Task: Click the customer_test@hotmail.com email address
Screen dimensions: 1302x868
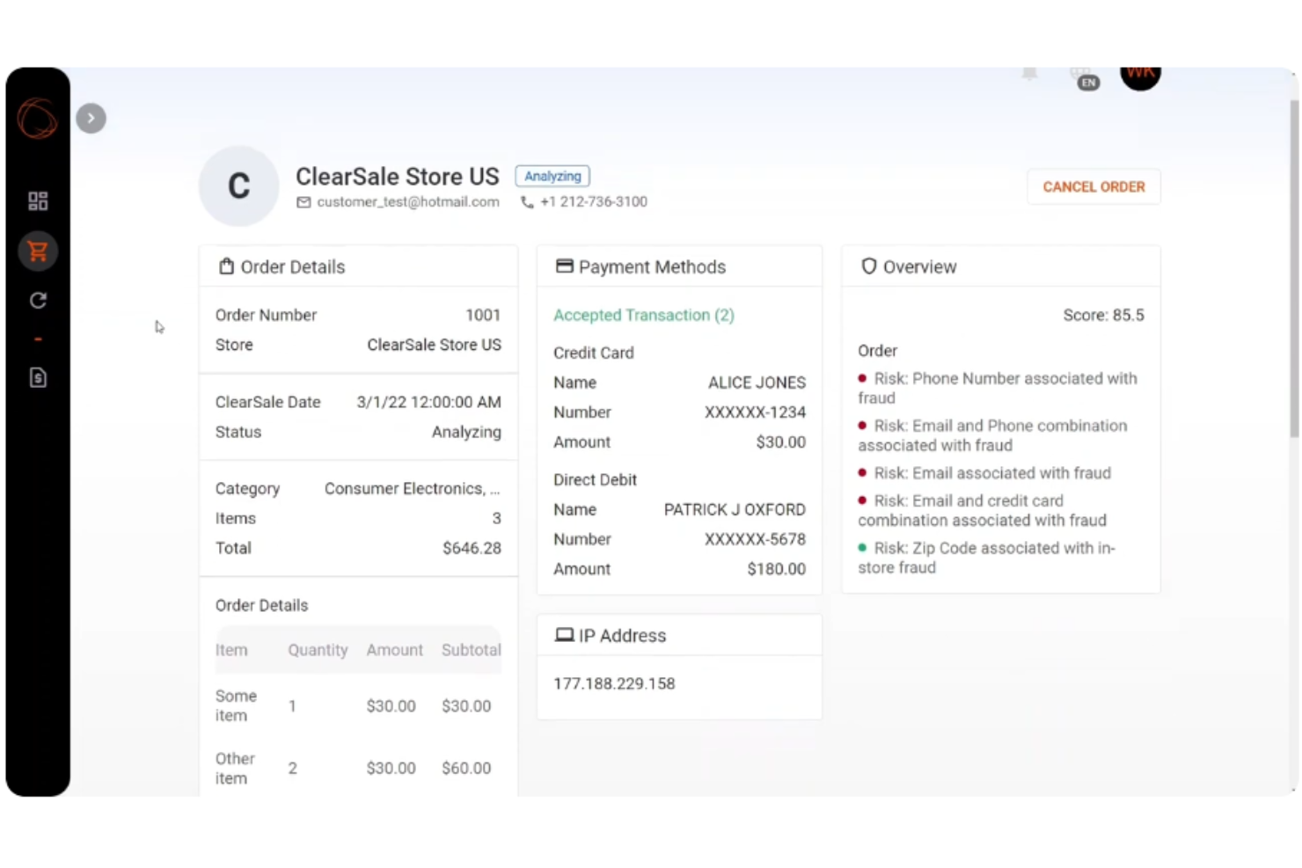Action: 408,201
